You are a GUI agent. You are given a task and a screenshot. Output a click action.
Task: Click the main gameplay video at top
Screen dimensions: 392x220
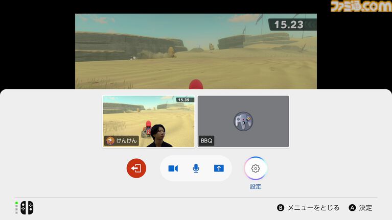tap(196, 51)
